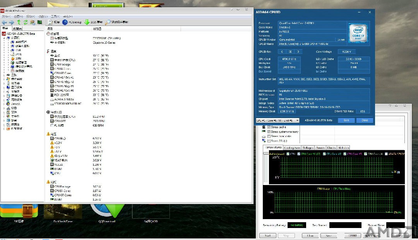Enable the Stress GPU(s) checkbox
Image resolution: width=418 pixels, height=240 pixels.
point(269,141)
